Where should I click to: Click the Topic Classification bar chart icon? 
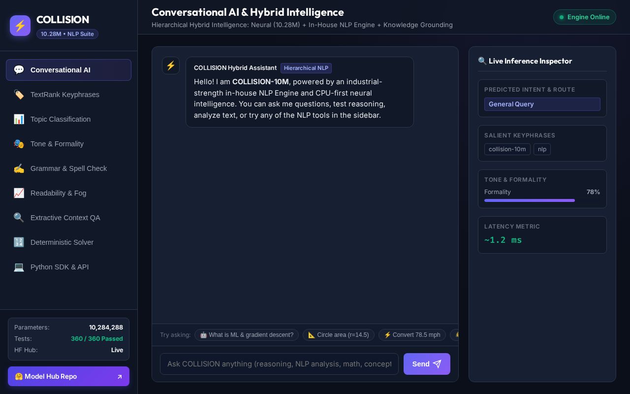[x=19, y=119]
